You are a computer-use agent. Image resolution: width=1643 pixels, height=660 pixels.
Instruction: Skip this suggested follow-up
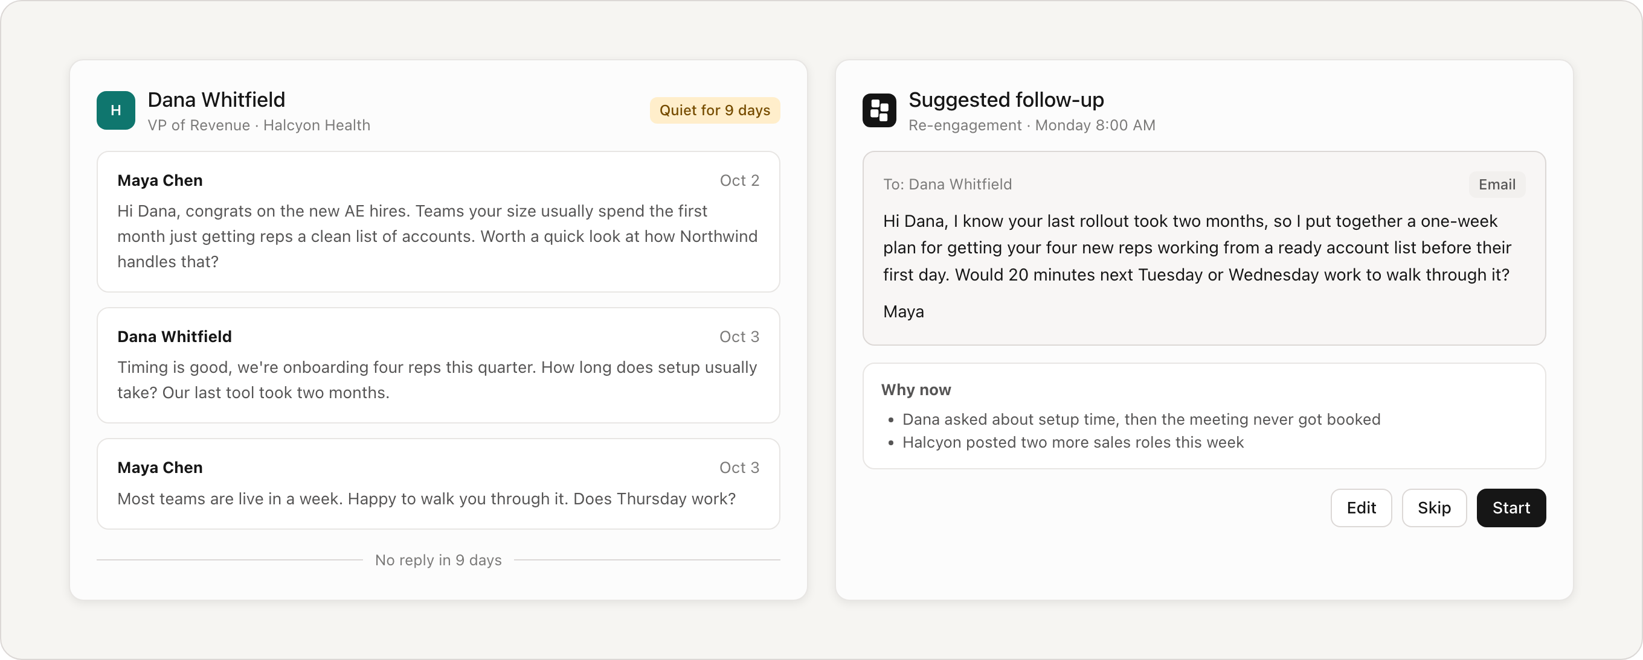click(x=1434, y=508)
